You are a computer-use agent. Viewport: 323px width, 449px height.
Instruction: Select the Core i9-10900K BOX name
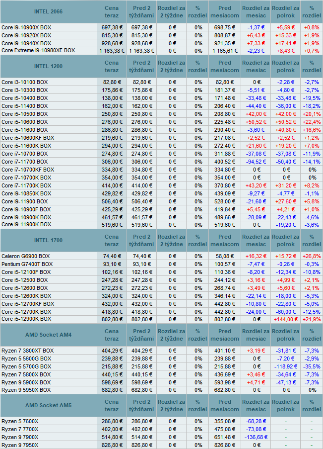[x=26, y=218]
